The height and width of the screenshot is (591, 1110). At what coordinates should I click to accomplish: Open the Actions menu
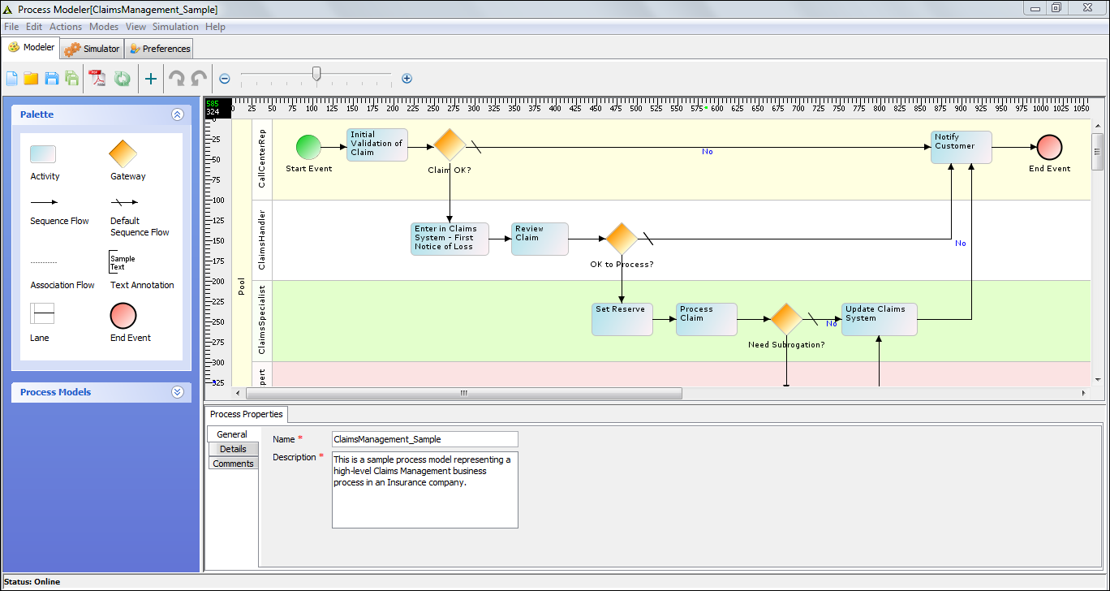pos(66,27)
